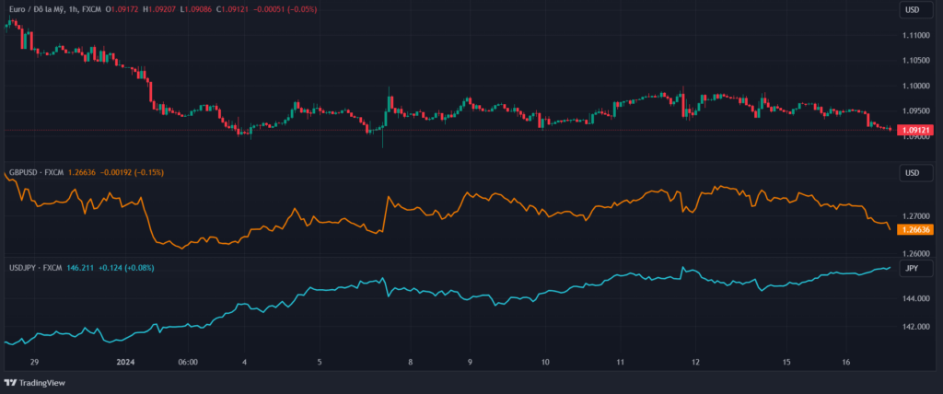Click the date 29 on the time axis
This screenshot has width=943, height=394.
[34, 362]
